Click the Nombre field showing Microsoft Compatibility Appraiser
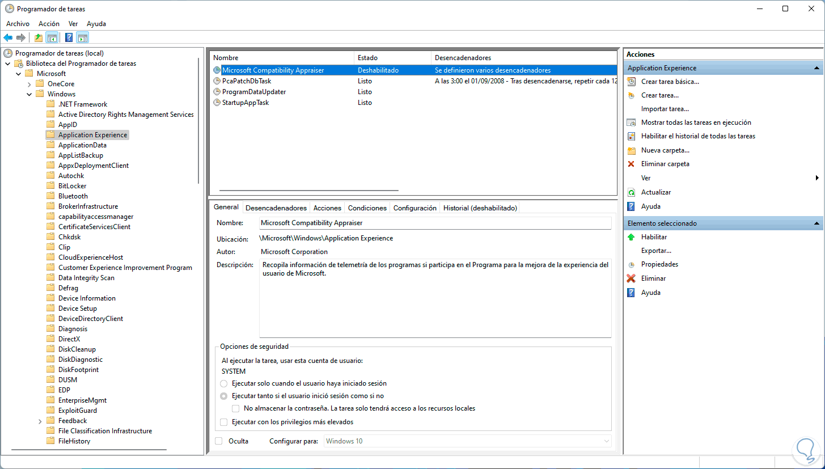The height and width of the screenshot is (469, 825). click(435, 223)
